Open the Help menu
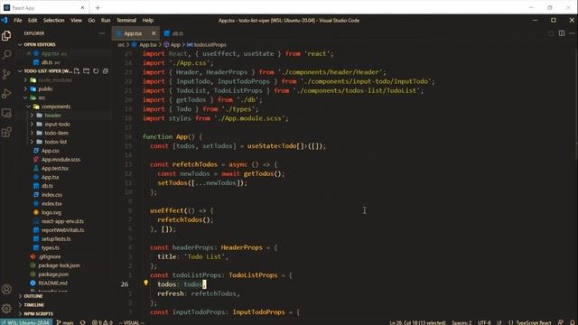Viewport: 578px width, 325px height. tap(148, 20)
